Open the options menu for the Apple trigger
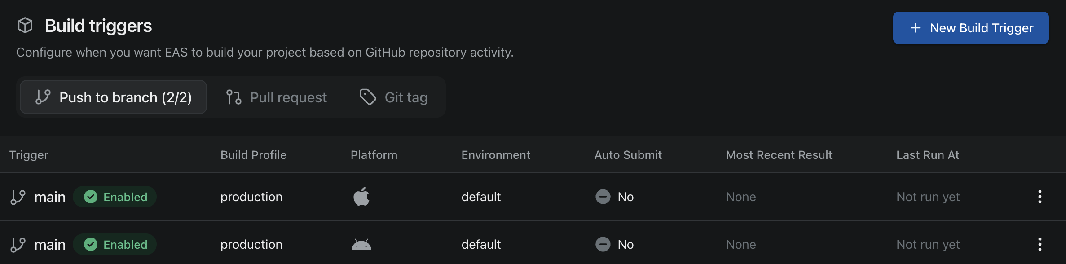This screenshot has height=264, width=1066. 1040,196
